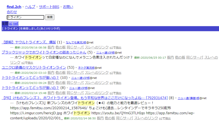Image resolution: width=219 pixels, height=121 pixels.
Task: Open thread ブラックジャックでホワイトライオンの話あったじゃん
Action: click(x=44, y=52)
